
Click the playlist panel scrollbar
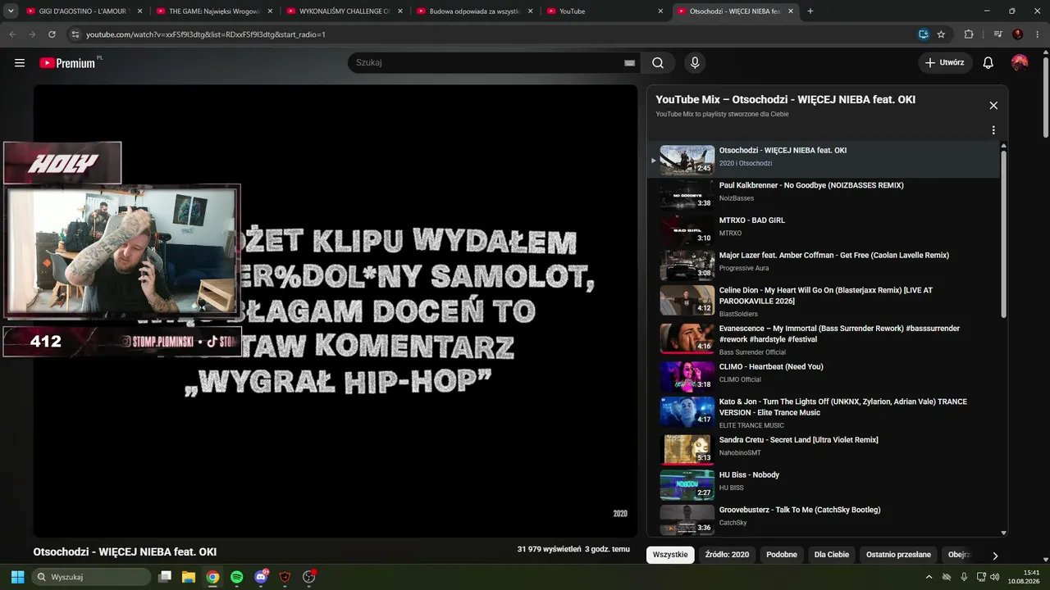pyautogui.click(x=1003, y=234)
